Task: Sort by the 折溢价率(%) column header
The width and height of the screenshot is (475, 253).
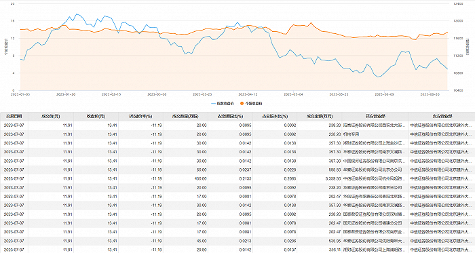Action: [141, 116]
